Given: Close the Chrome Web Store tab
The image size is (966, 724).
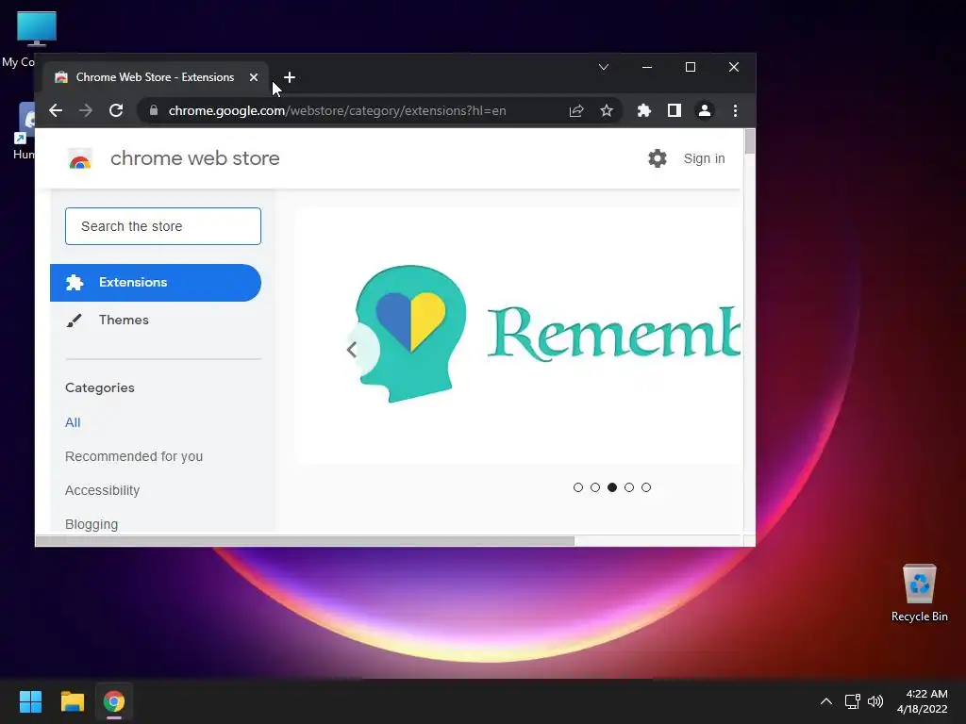Looking at the screenshot, I should [253, 77].
